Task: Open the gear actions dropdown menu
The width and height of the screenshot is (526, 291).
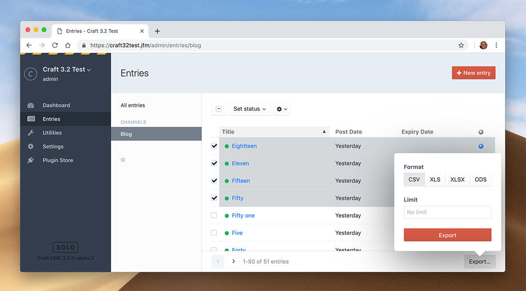Action: (282, 109)
